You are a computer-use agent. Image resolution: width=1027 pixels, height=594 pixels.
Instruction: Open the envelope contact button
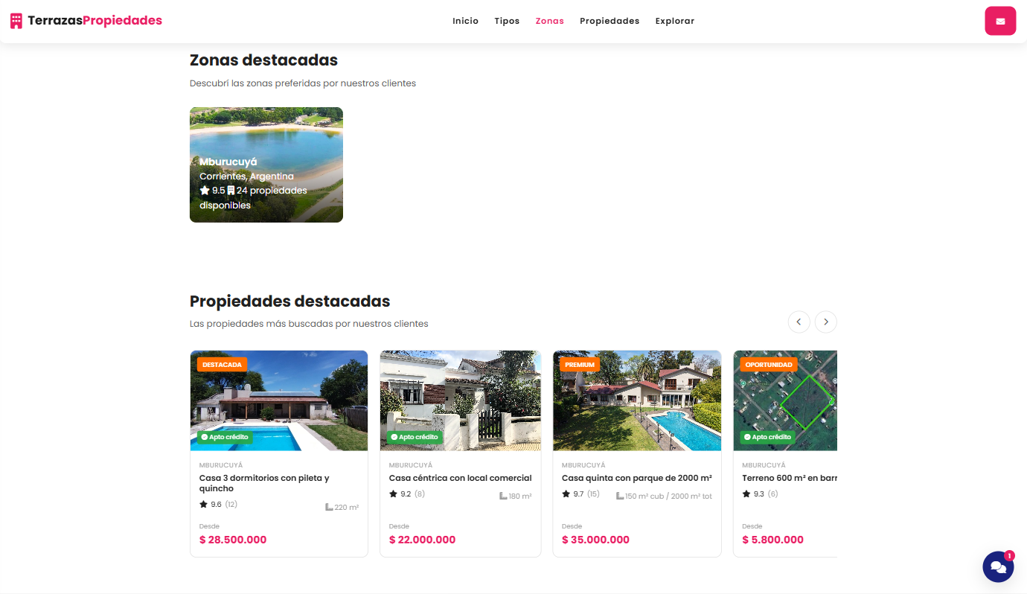point(1000,21)
